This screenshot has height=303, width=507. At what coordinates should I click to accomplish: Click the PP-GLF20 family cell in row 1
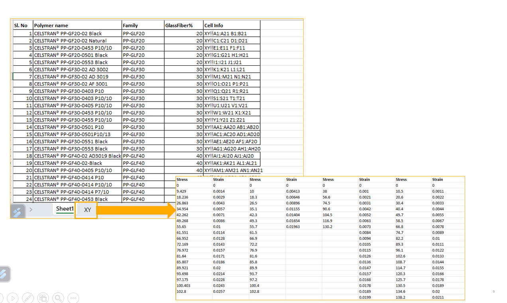point(143,33)
